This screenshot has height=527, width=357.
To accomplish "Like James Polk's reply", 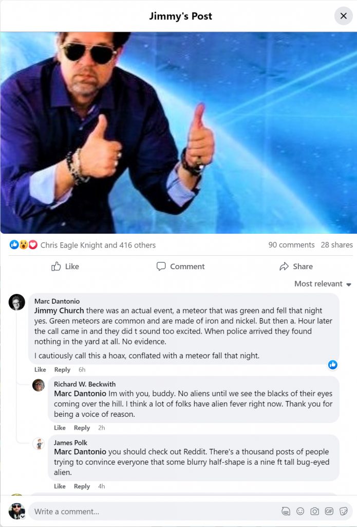I will [x=60, y=486].
